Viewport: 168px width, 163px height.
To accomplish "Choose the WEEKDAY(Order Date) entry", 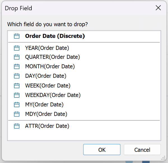I will [53, 95].
